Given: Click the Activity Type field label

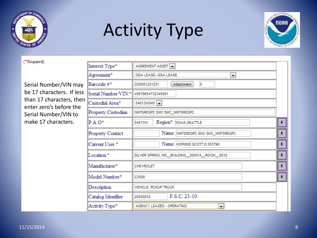Looking at the screenshot, I should pos(103,206).
